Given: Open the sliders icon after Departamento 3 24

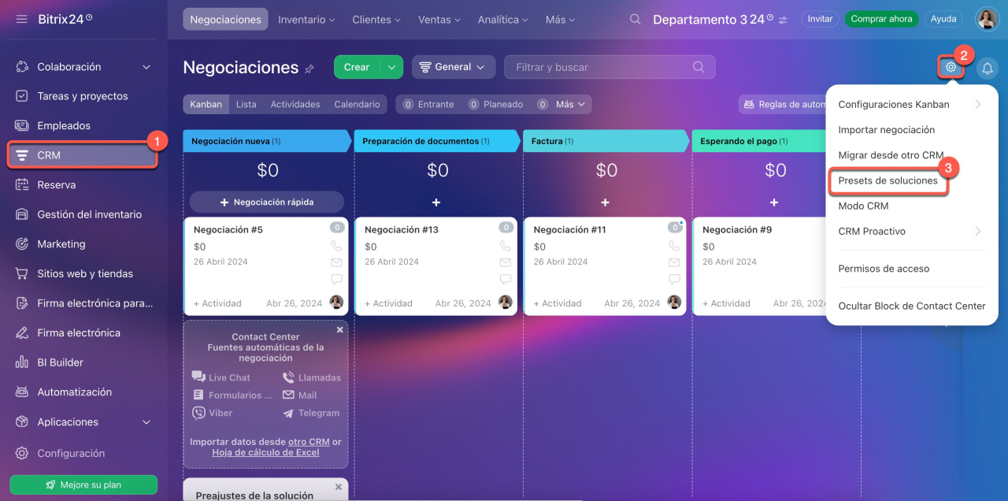Looking at the screenshot, I should pyautogui.click(x=782, y=20).
